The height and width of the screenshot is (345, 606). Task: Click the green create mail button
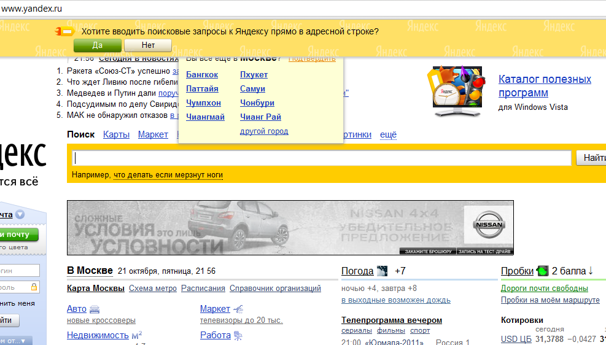pyautogui.click(x=19, y=234)
